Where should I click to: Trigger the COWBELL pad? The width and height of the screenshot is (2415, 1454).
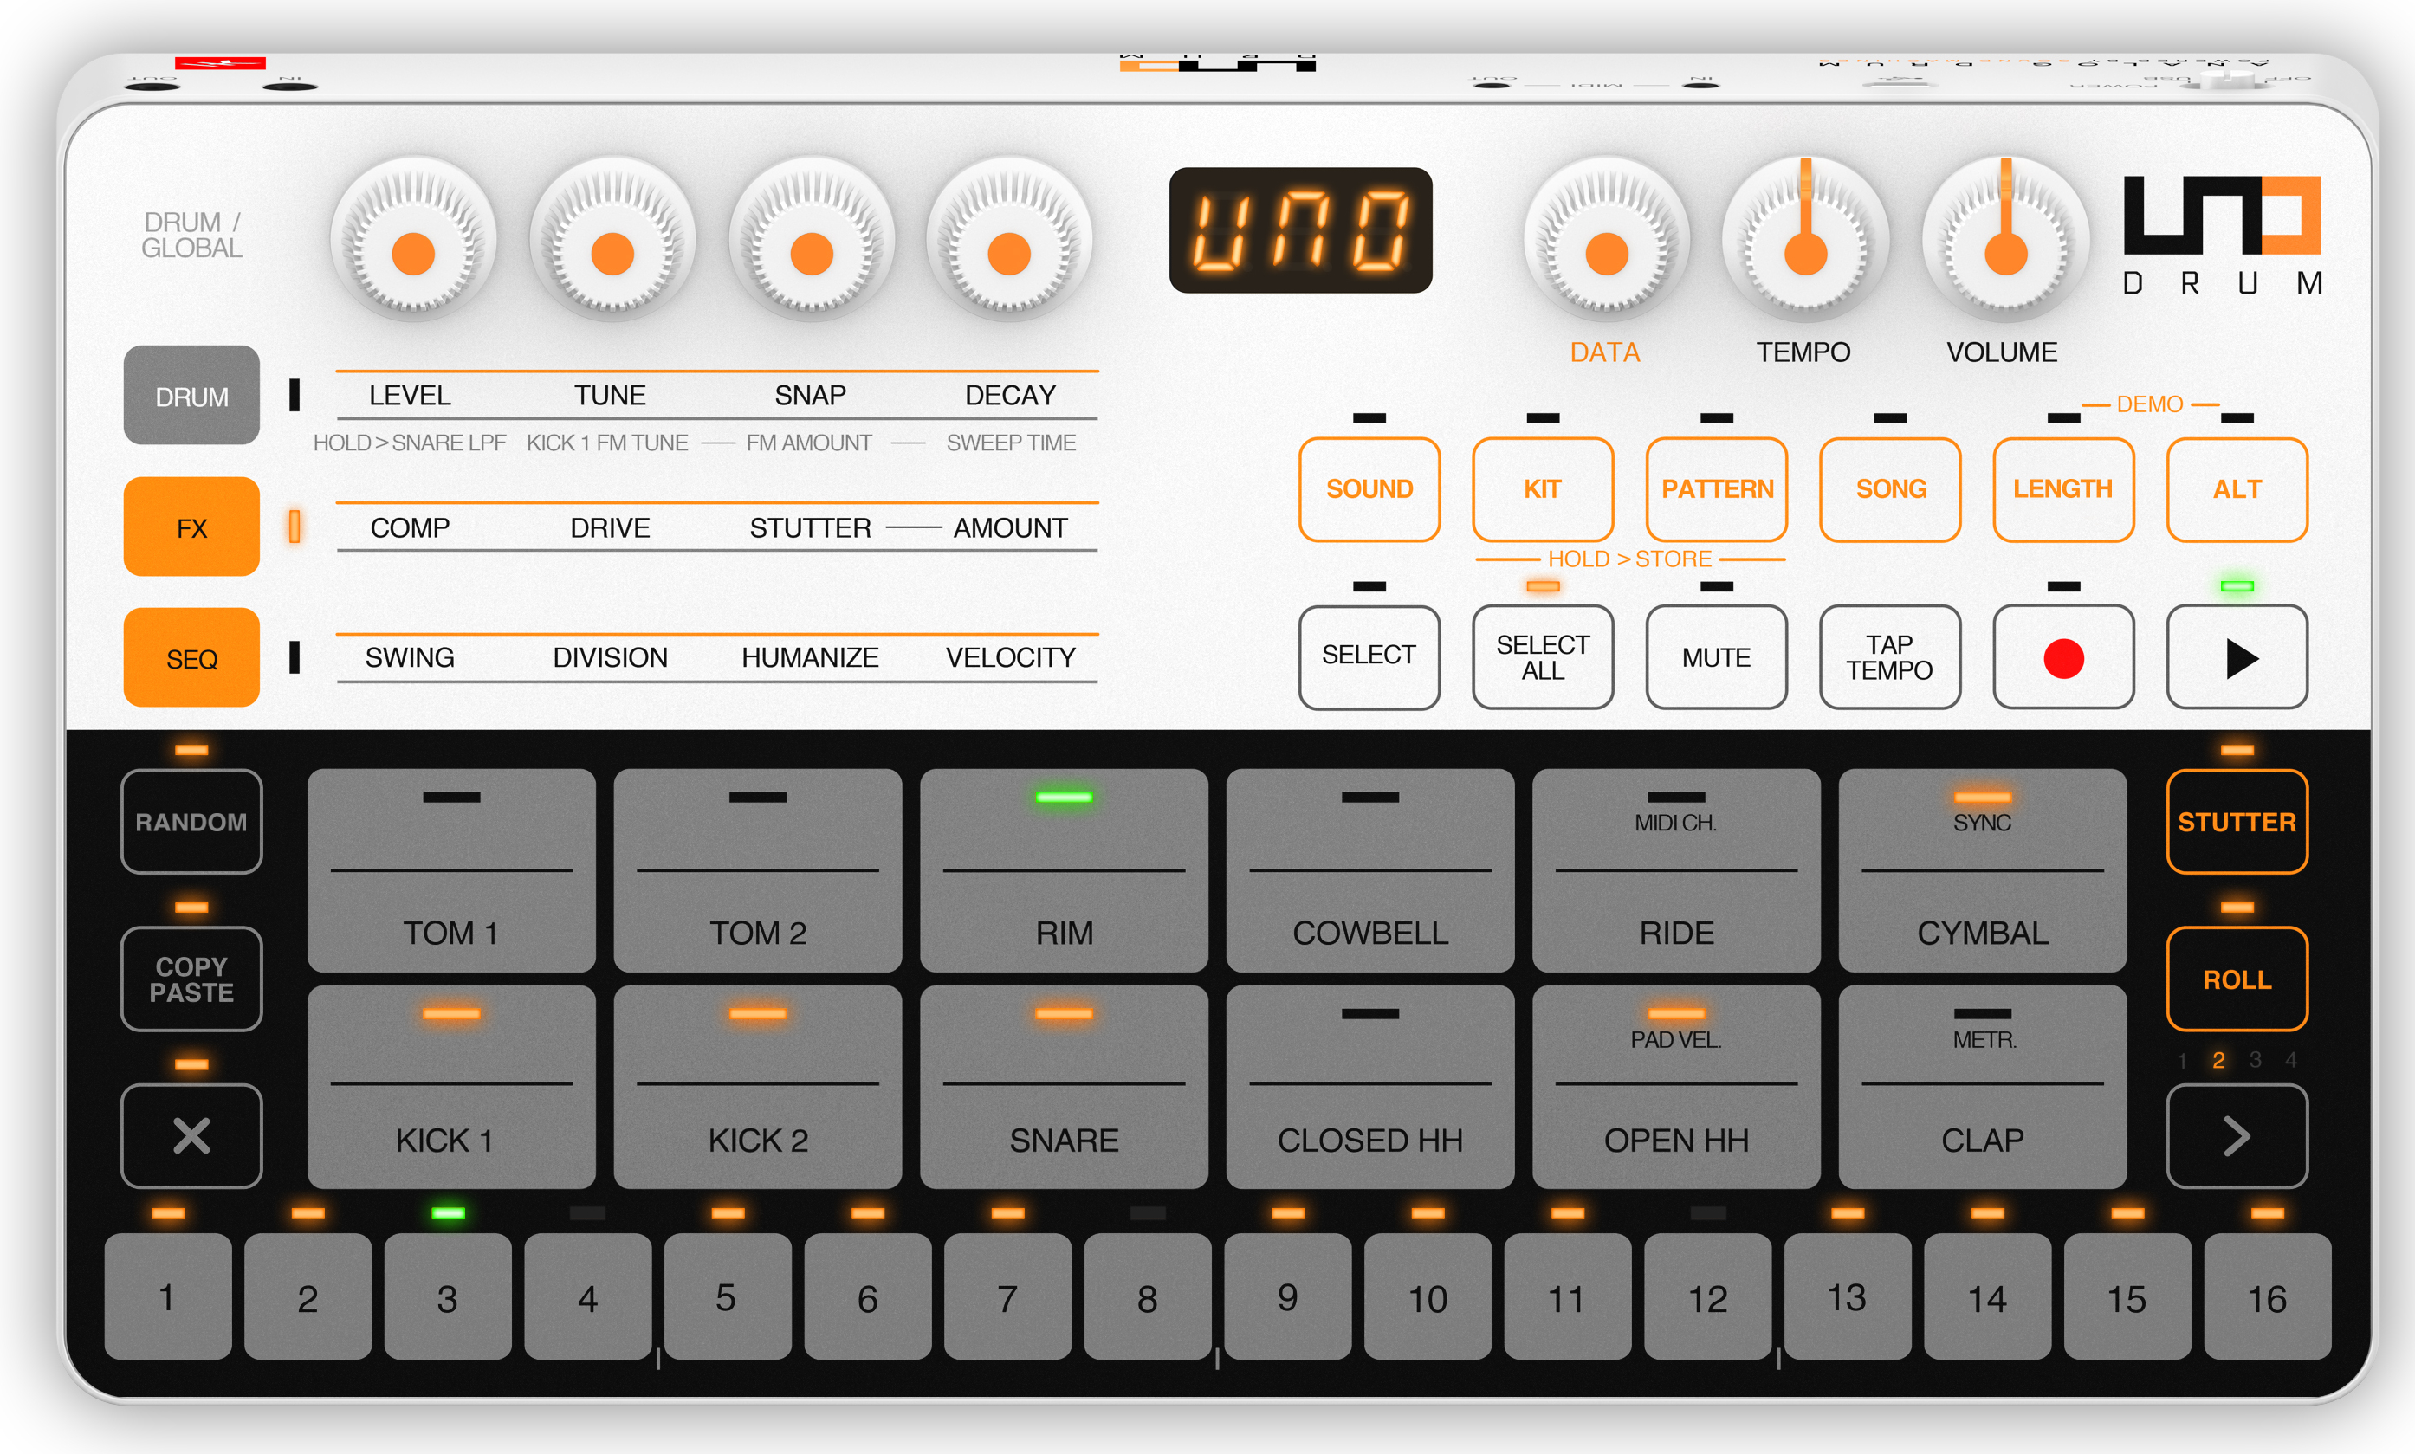pyautogui.click(x=1369, y=872)
